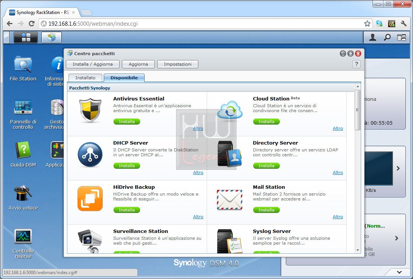Screen dimensions: 413x279
Task: Open Altro link for Antivirus Essential
Action: (x=198, y=128)
